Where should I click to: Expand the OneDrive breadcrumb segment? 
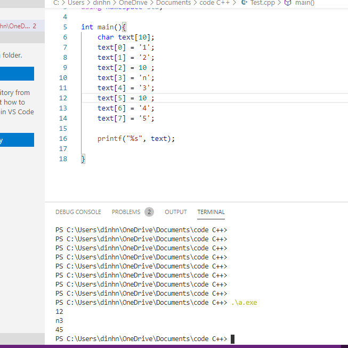(x=133, y=3)
